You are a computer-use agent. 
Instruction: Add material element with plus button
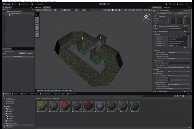click(184, 48)
